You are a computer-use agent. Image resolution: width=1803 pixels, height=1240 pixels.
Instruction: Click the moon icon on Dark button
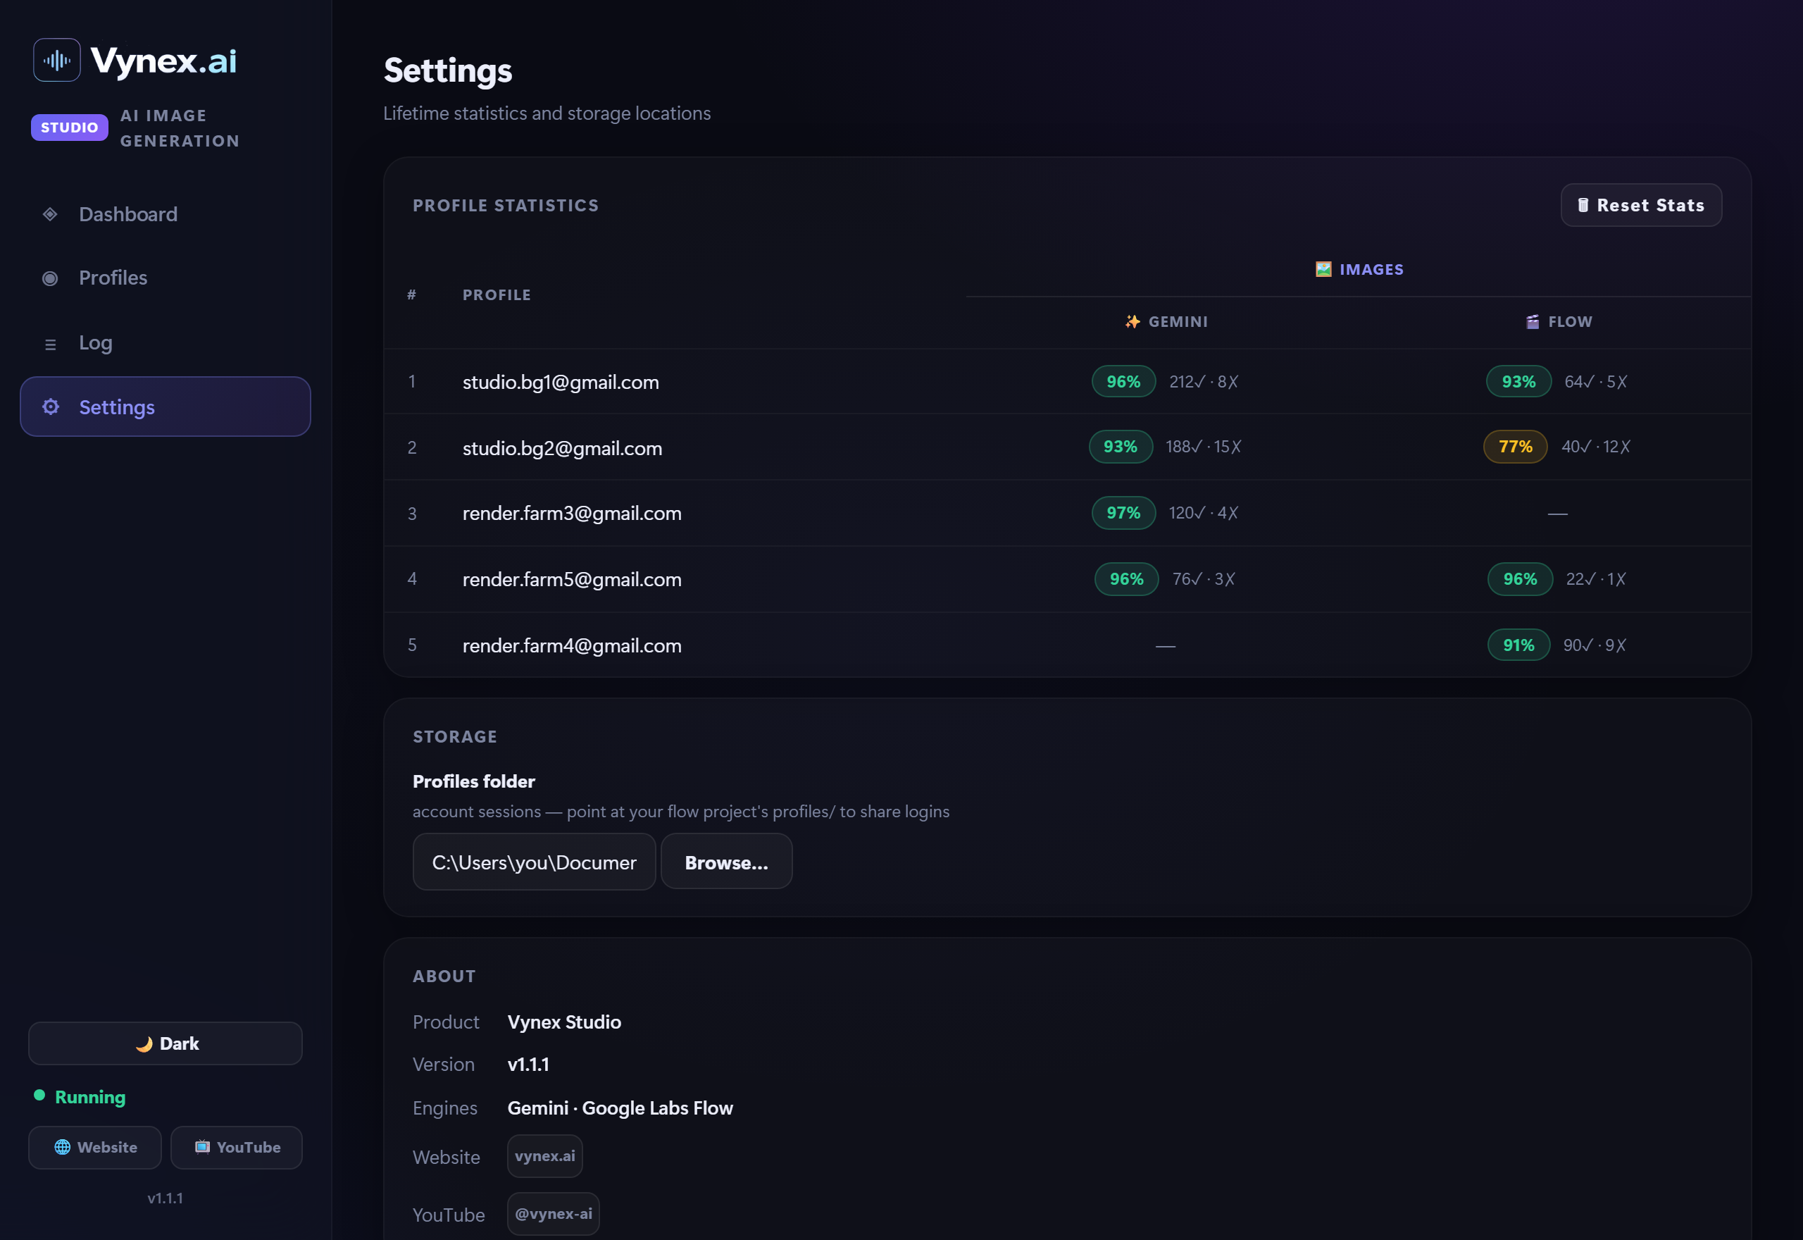click(x=144, y=1044)
